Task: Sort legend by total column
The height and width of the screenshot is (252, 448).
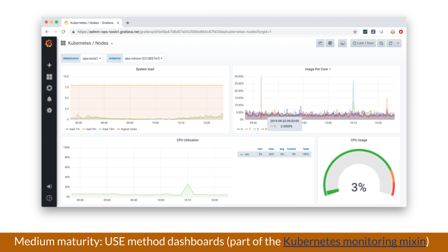Action: point(306,149)
